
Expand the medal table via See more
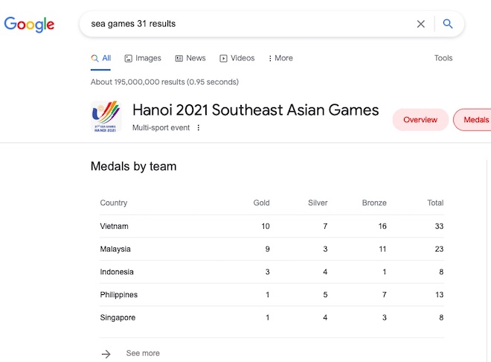tap(143, 353)
